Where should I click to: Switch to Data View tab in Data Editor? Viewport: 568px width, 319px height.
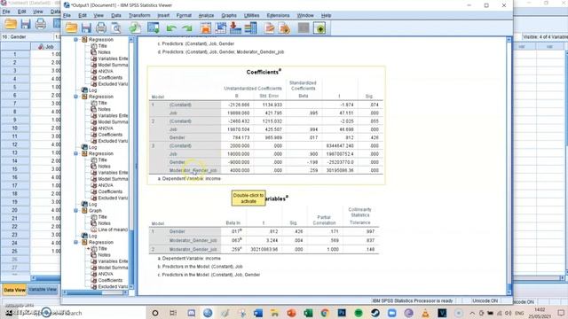[x=14, y=290]
